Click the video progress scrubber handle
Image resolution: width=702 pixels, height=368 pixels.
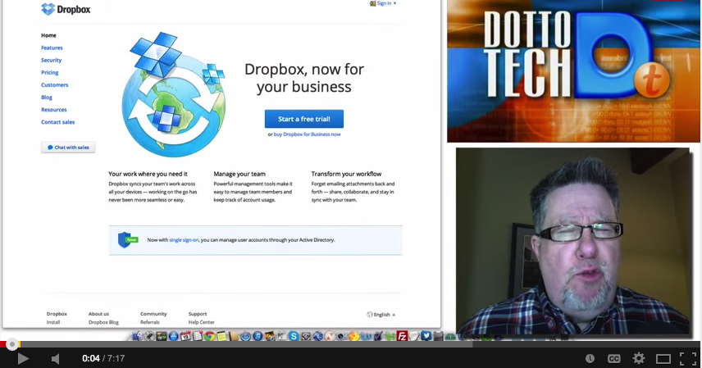(12, 344)
